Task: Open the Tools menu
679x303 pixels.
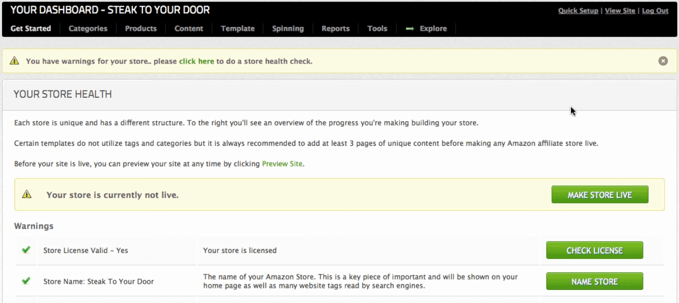Action: click(x=377, y=29)
